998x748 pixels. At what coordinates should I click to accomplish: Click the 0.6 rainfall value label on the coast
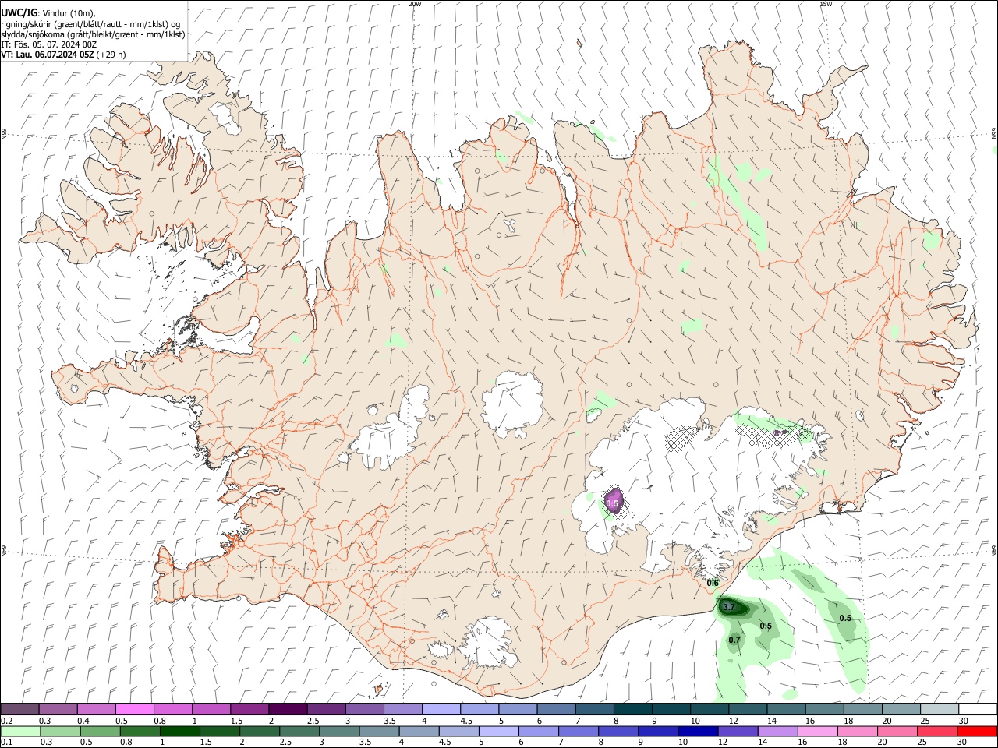[713, 583]
